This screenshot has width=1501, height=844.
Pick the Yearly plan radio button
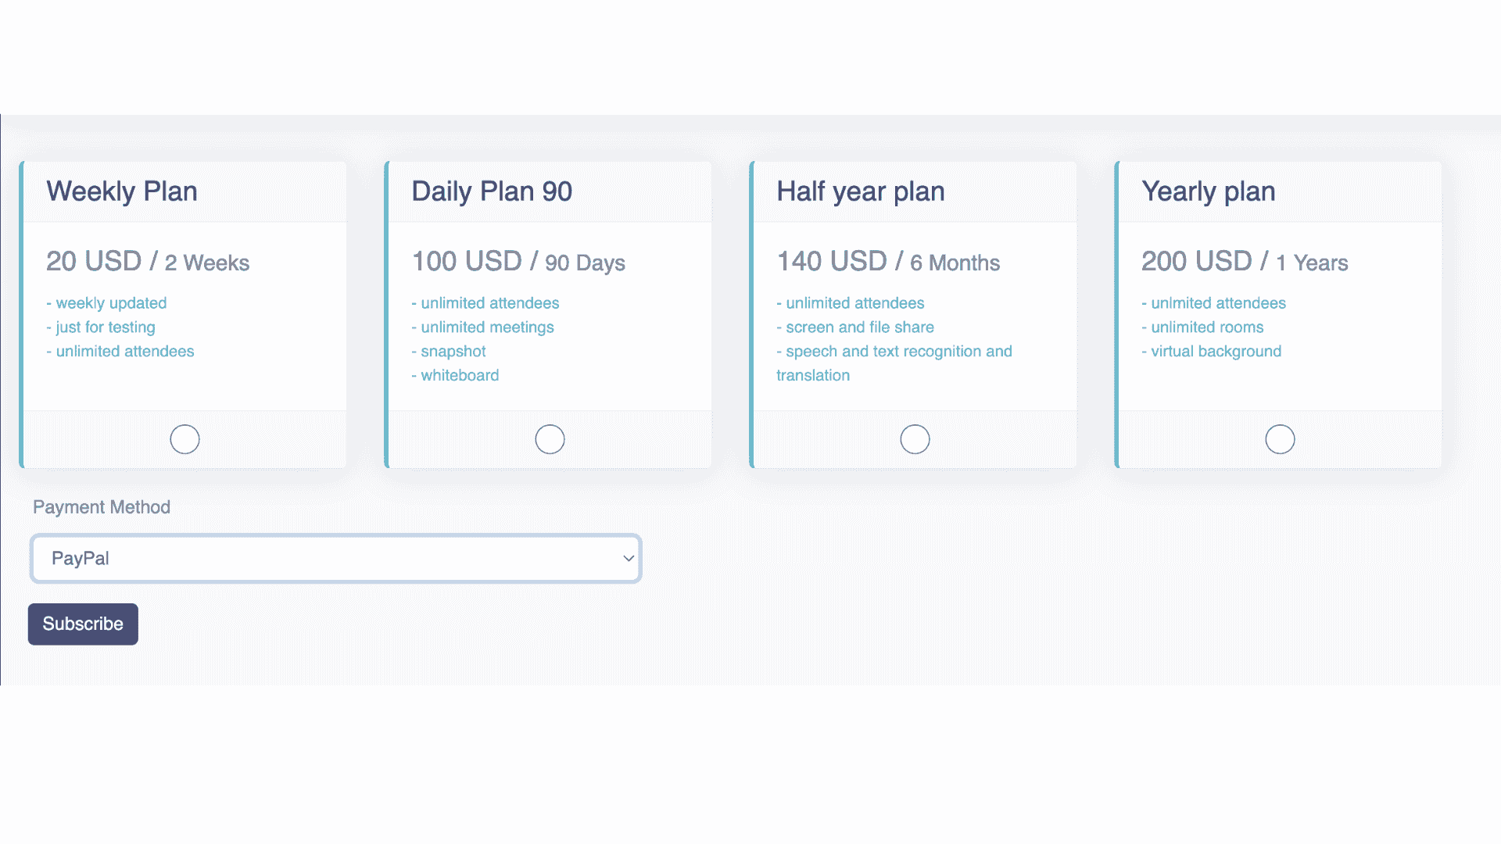click(x=1280, y=438)
